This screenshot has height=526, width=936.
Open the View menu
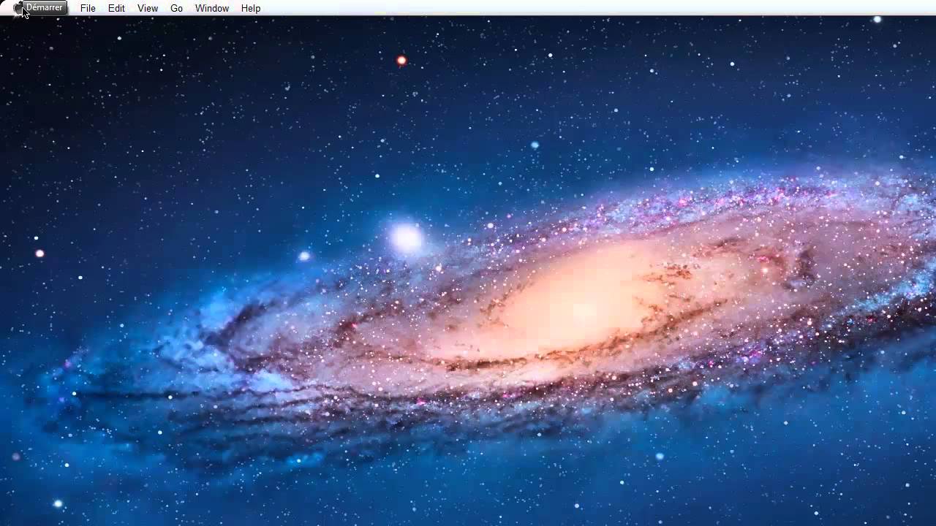pos(148,8)
